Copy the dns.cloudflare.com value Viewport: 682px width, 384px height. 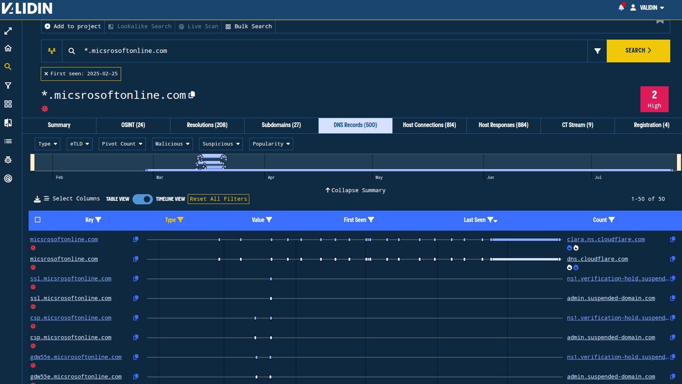tap(673, 259)
